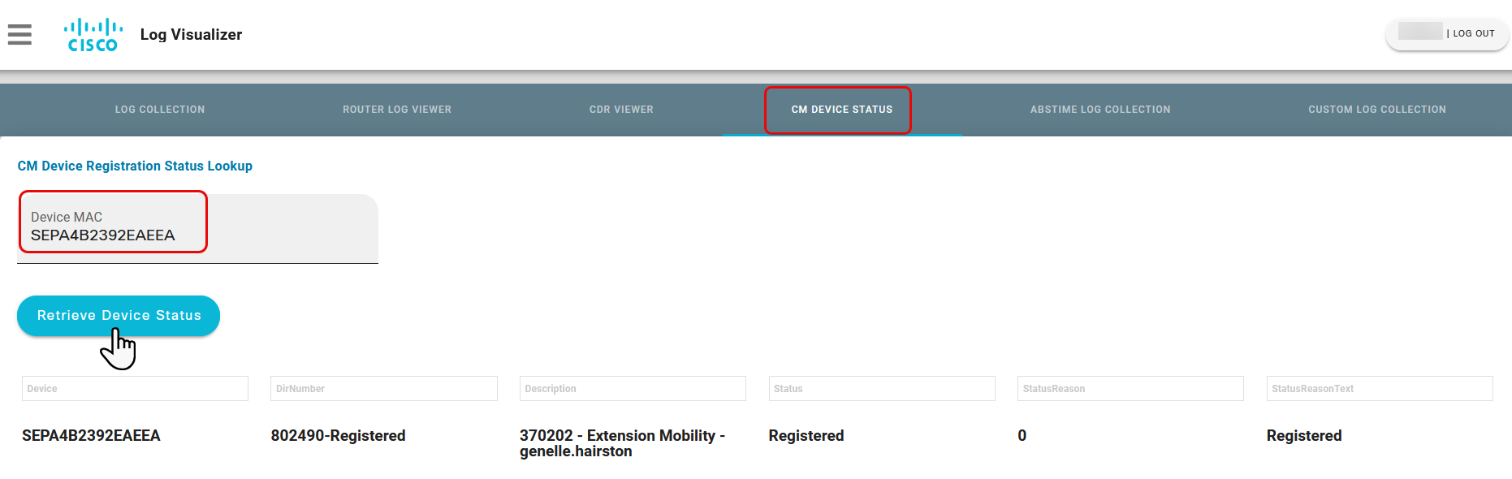1512x479 pixels.
Task: Switch to Custom Log Collection tab
Action: (x=1377, y=110)
